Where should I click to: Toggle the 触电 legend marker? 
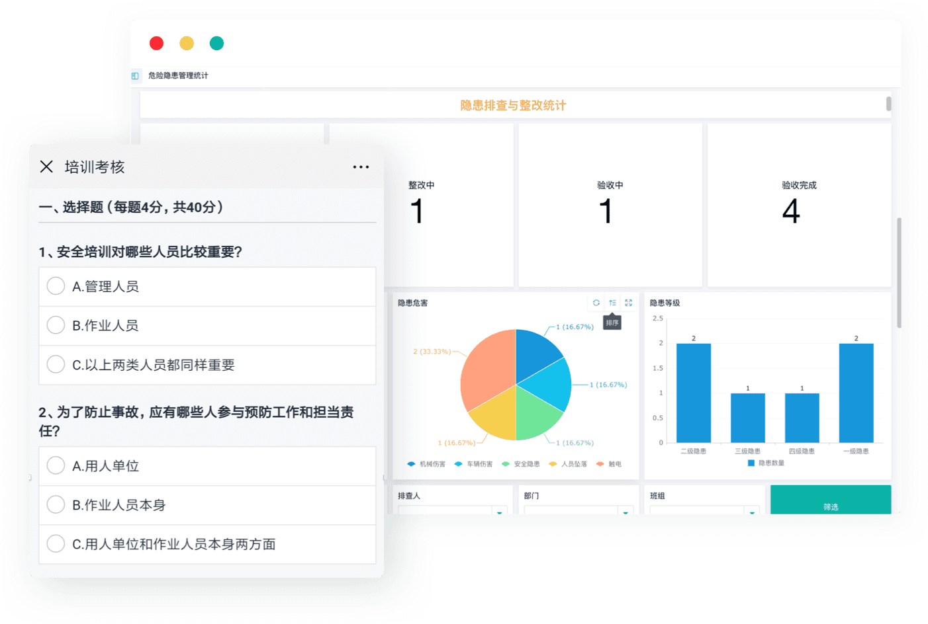point(600,464)
